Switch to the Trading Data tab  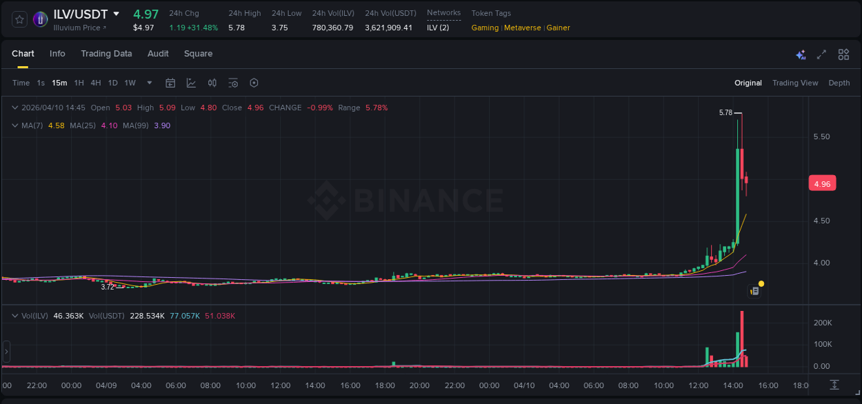point(106,53)
